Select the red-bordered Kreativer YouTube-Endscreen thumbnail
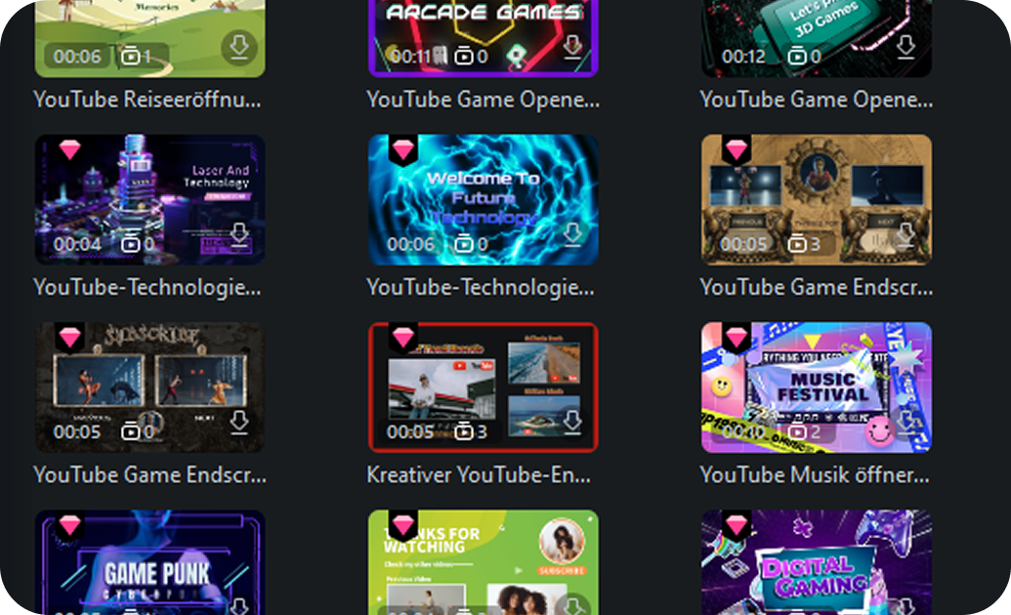The height and width of the screenshot is (615, 1011). [x=484, y=387]
